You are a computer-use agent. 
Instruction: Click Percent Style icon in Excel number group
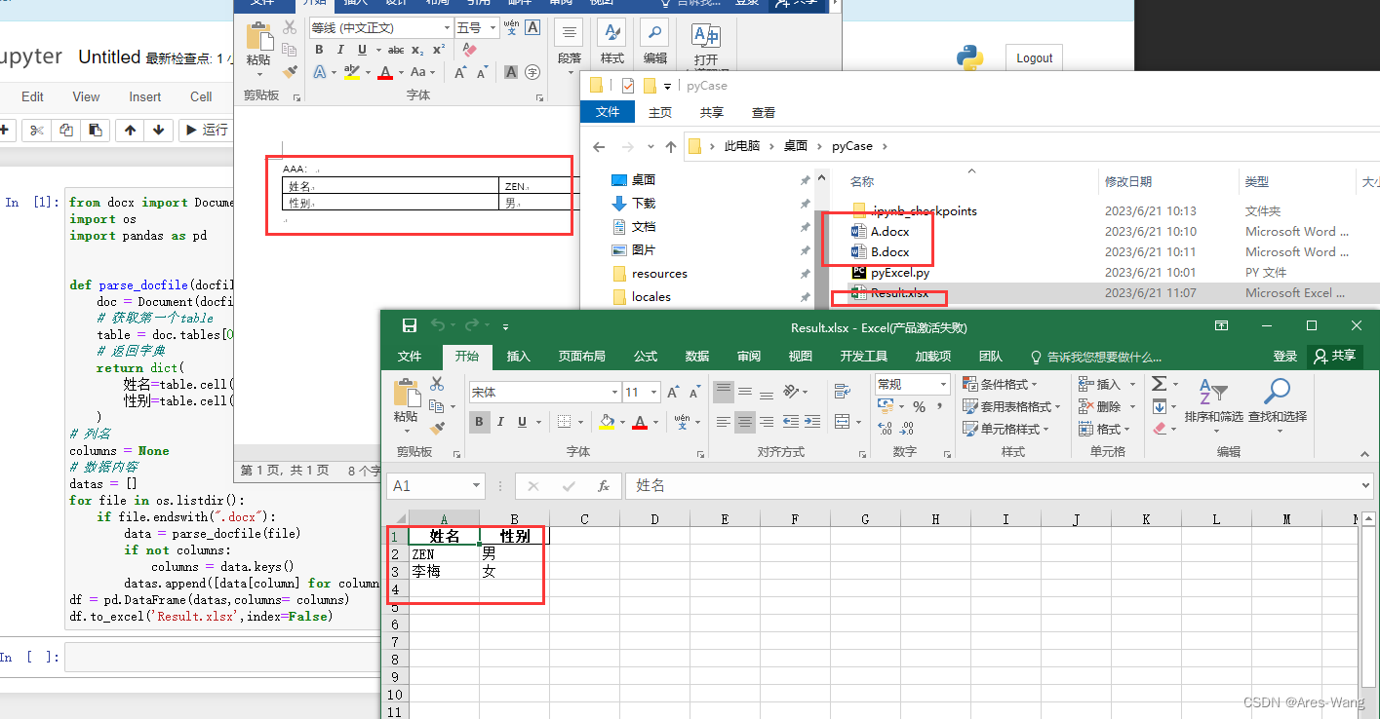pyautogui.click(x=919, y=407)
